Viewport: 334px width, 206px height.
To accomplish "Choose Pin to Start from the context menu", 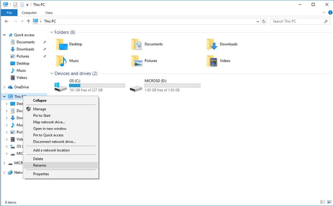I will (x=41, y=115).
